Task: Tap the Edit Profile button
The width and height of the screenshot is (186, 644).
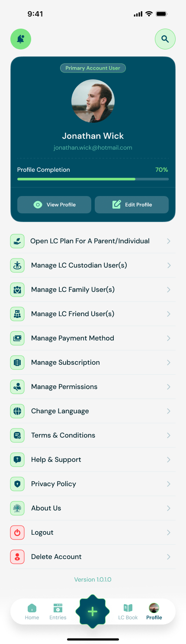Action: pyautogui.click(x=131, y=205)
